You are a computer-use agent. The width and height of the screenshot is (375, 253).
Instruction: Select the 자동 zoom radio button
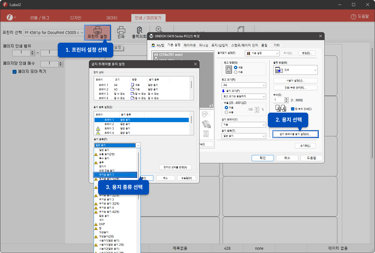[226, 108]
